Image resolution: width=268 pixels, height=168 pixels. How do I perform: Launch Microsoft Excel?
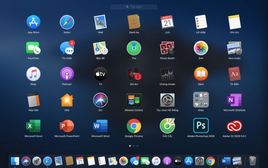coord(33,126)
